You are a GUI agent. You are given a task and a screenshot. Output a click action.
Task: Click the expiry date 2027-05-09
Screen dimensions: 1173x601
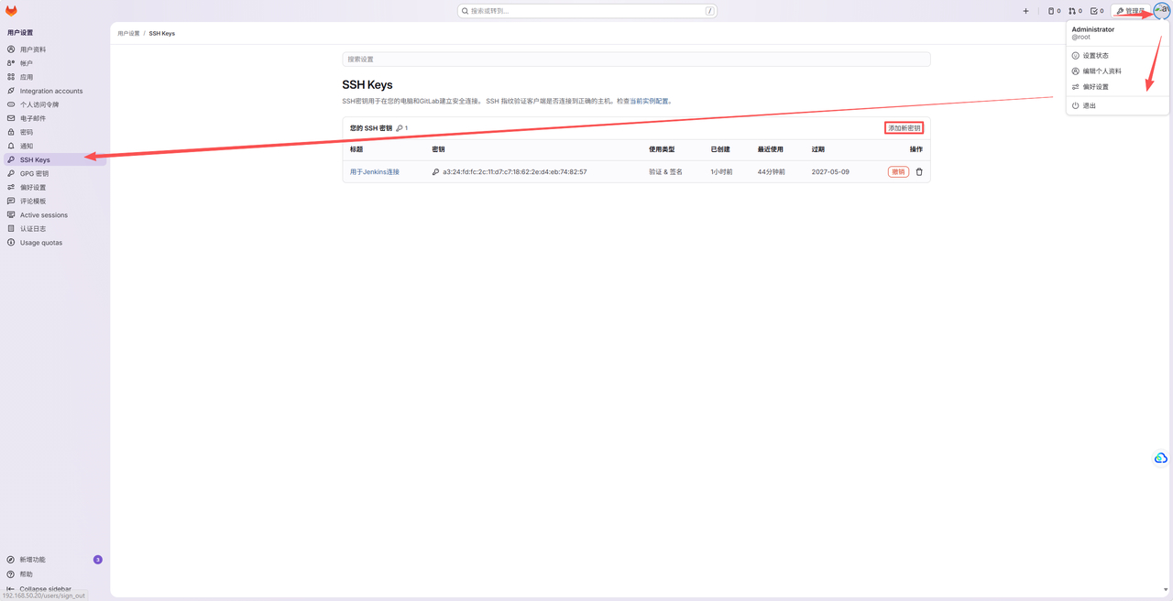[x=830, y=172]
